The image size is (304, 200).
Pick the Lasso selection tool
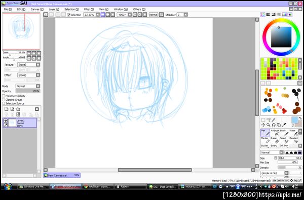[x=269, y=120]
